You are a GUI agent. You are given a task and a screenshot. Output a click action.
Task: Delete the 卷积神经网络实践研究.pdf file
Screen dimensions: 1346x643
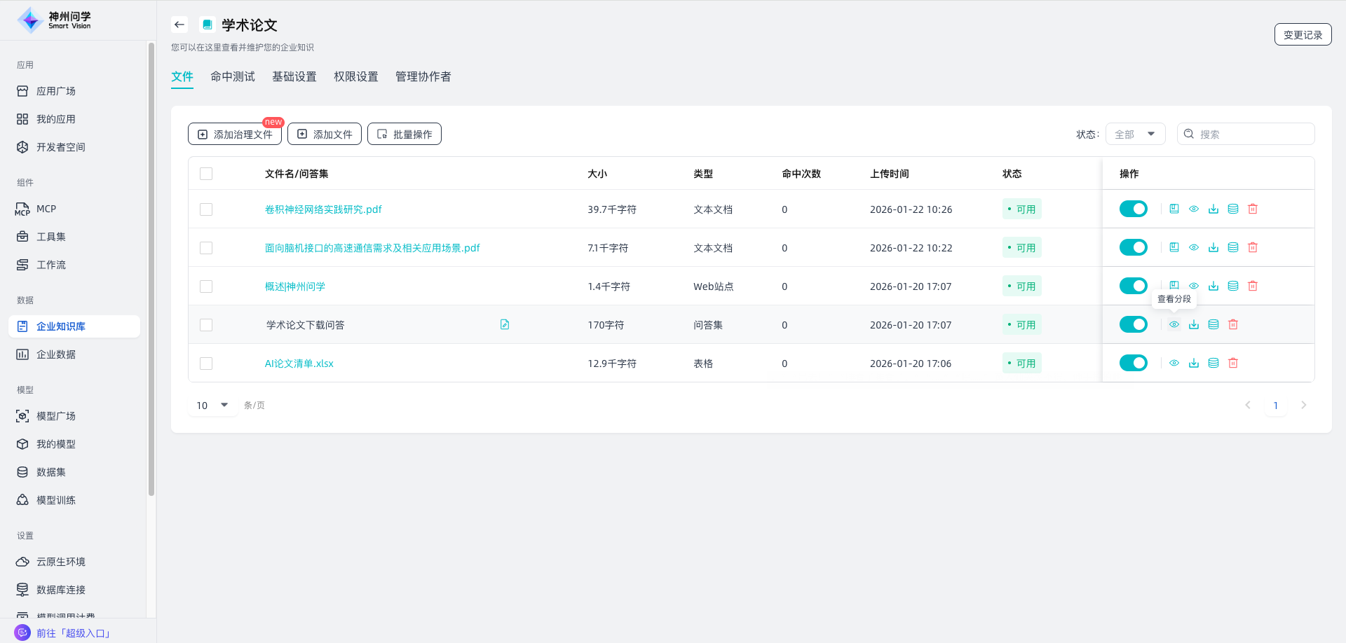[1253, 209]
